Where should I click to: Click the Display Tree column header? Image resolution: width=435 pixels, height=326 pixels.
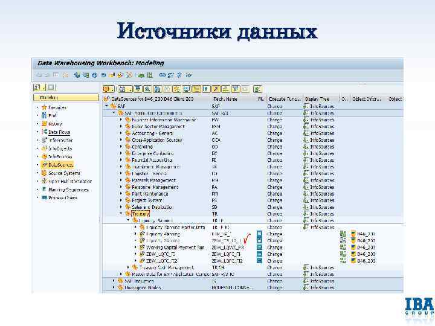(x=317, y=99)
